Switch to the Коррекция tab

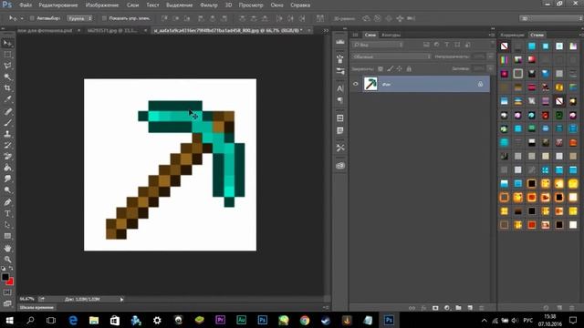tap(512, 35)
